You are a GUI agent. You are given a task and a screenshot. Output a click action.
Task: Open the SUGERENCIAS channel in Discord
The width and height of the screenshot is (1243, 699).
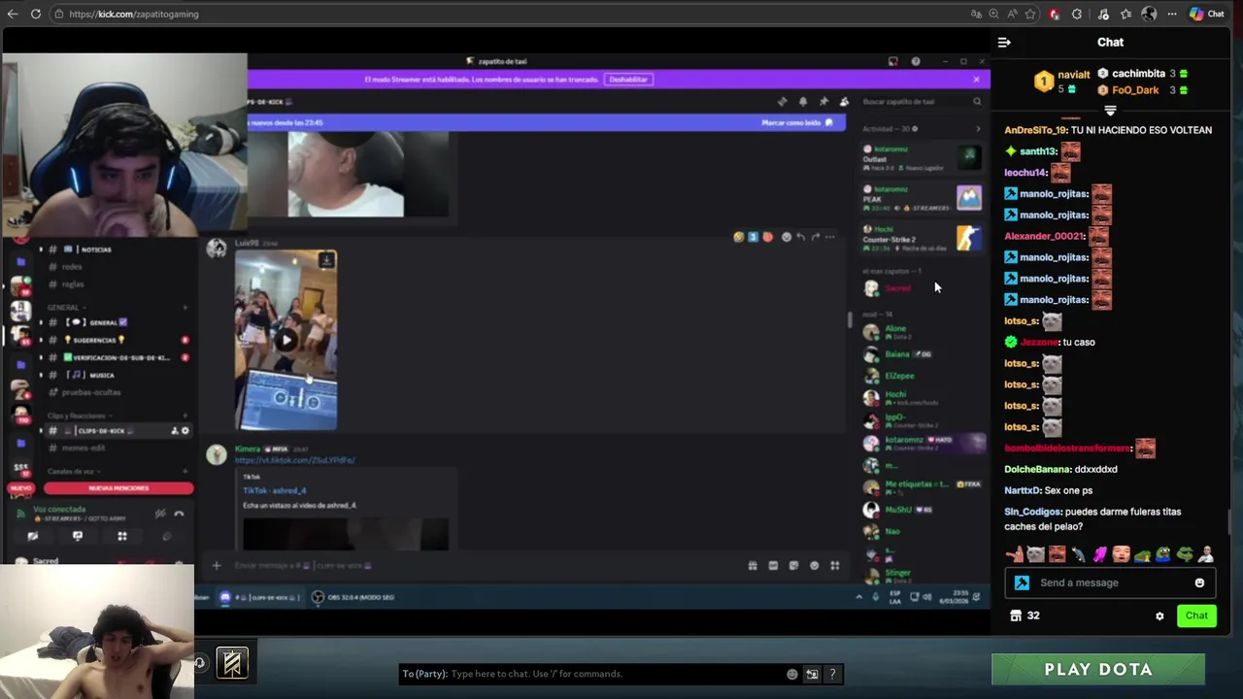94,340
